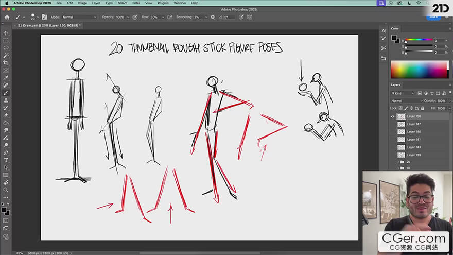Viewport: 453px width, 255px height.
Task: Choose the Eraser tool
Action: click(x=6, y=115)
